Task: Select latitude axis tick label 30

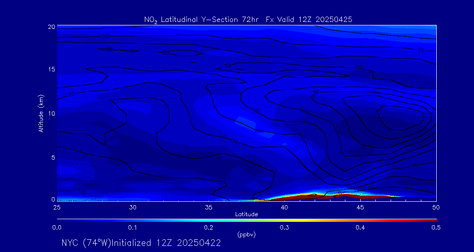Action: (133, 207)
